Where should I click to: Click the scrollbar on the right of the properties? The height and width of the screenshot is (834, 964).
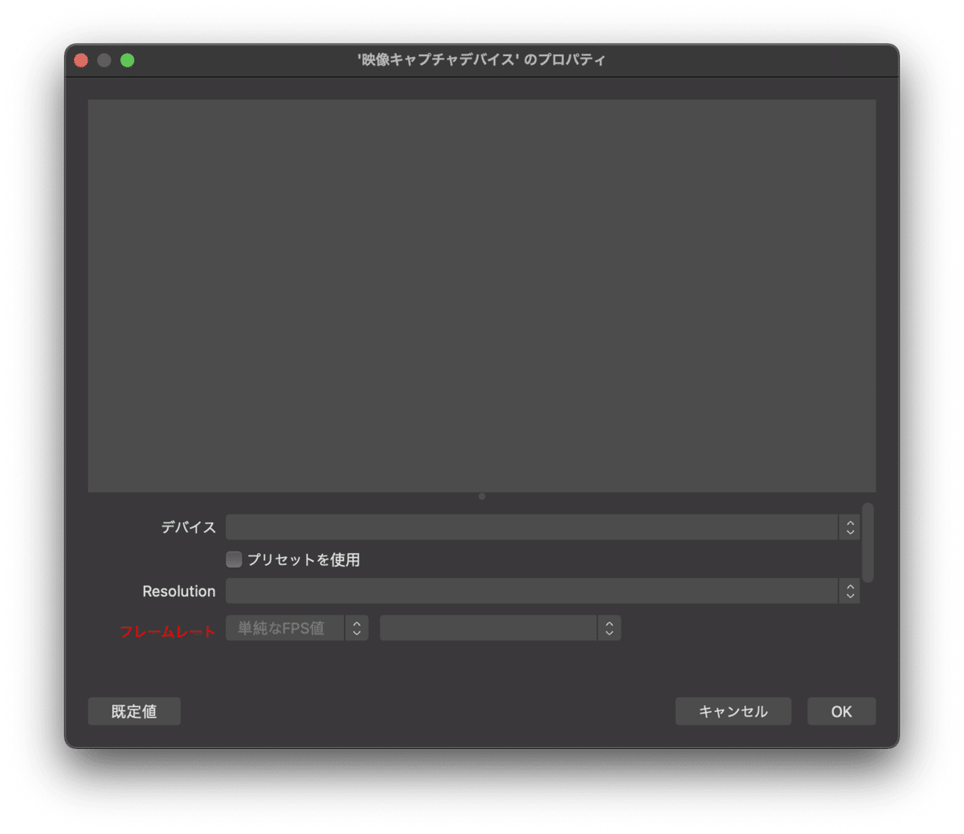[x=868, y=543]
